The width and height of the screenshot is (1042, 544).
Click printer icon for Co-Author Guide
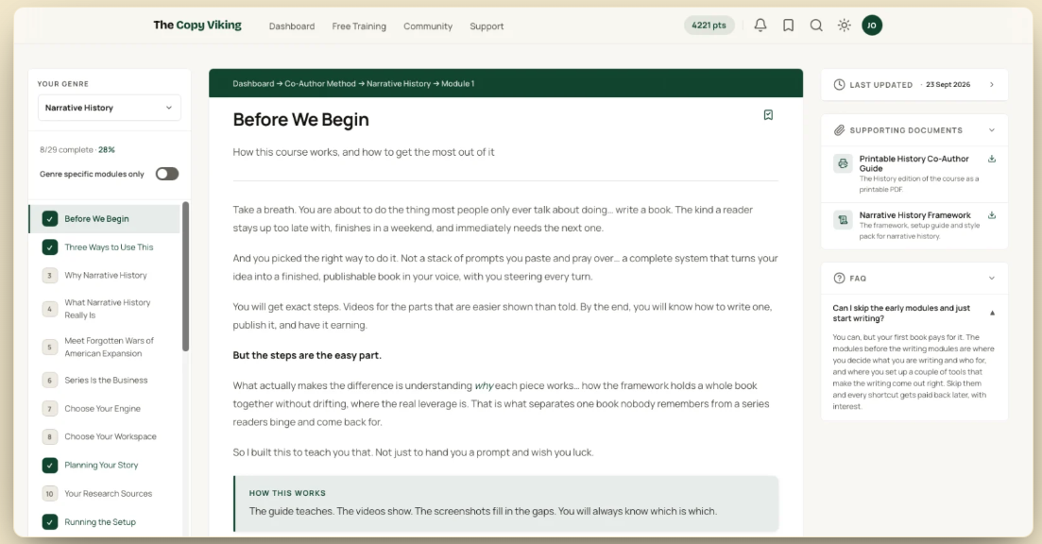[843, 163]
